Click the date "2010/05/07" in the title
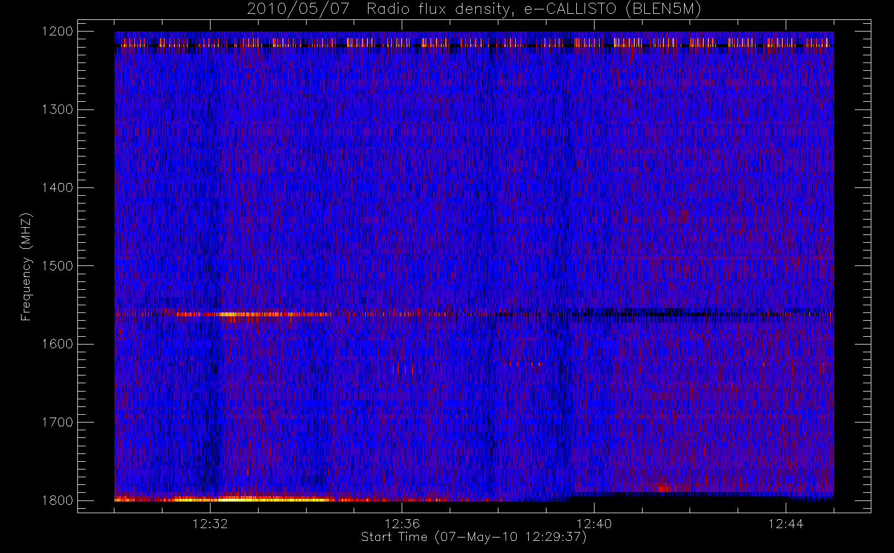The height and width of the screenshot is (553, 894). coord(298,9)
